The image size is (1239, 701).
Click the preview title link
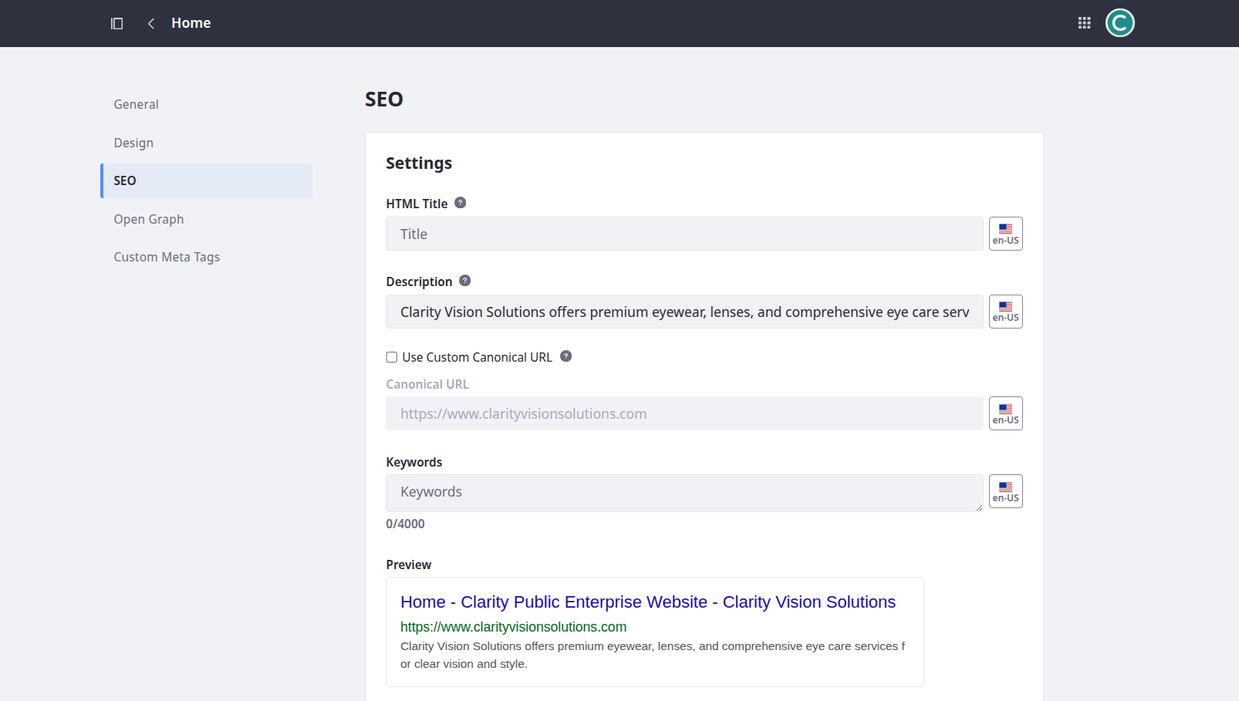coord(648,602)
